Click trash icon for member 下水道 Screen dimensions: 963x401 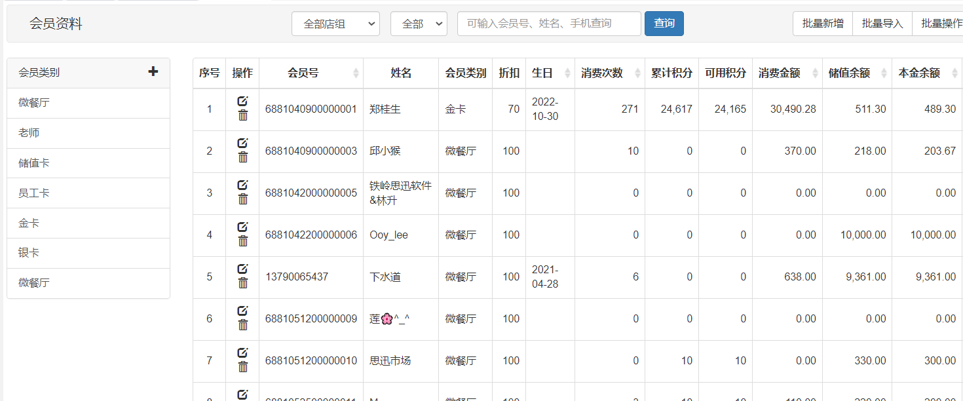[x=242, y=283]
